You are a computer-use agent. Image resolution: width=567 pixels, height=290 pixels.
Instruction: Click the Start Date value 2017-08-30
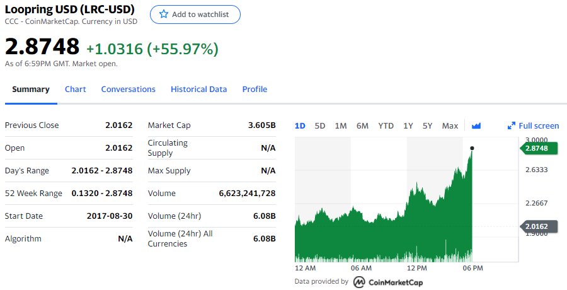(110, 216)
